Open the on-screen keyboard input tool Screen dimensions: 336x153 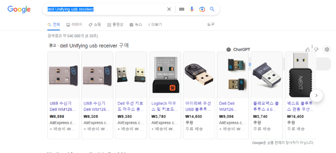click(x=182, y=9)
